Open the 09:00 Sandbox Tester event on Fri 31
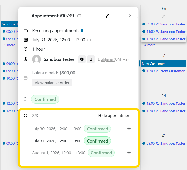Screen dimensions: 187x170 click(164, 24)
